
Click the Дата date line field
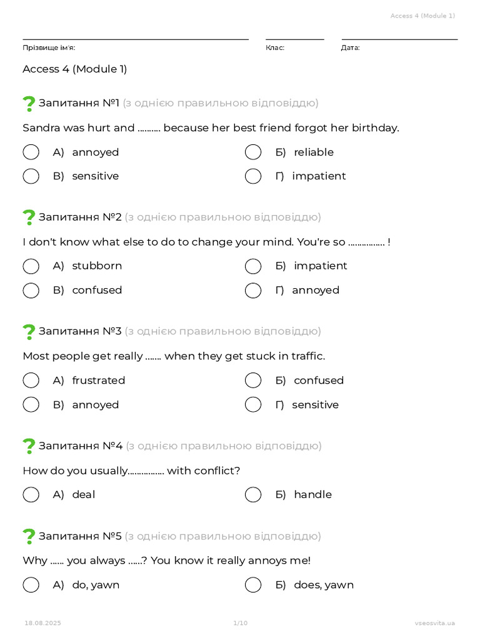click(x=399, y=36)
